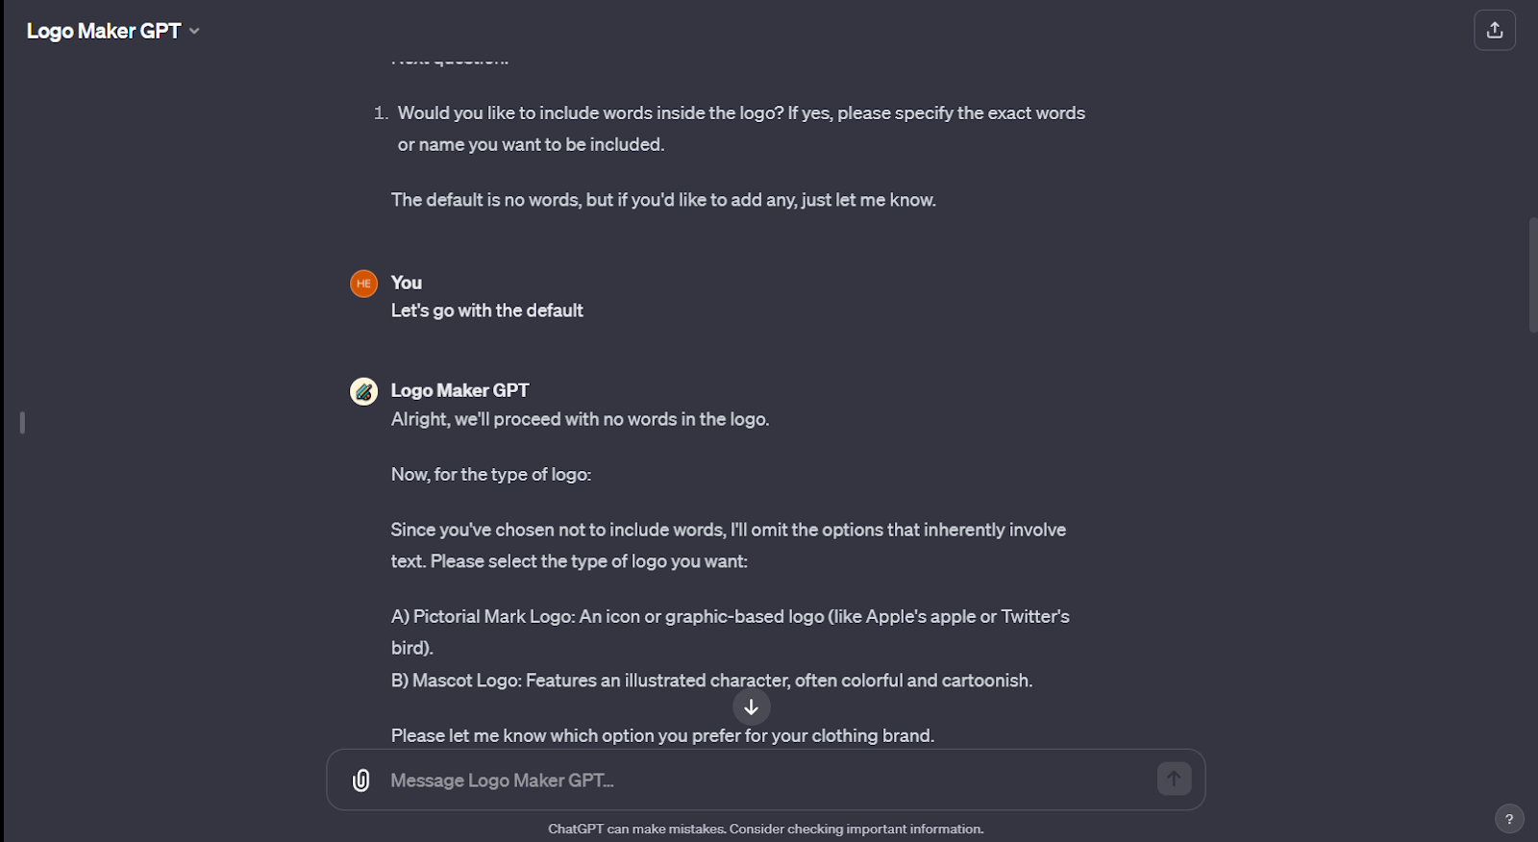Click the "Alright, we'll proceed with no words" line
This screenshot has height=842, width=1538.
click(580, 419)
